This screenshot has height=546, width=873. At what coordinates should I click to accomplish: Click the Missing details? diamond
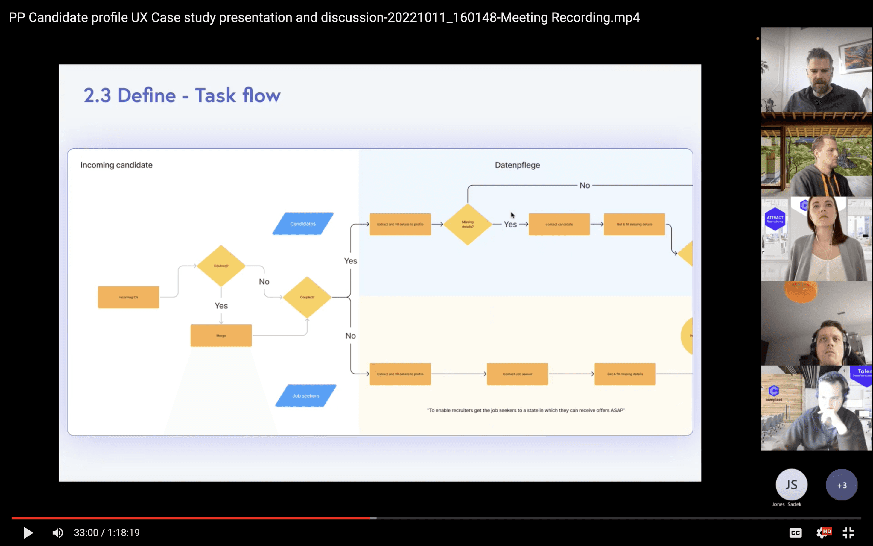pyautogui.click(x=468, y=224)
